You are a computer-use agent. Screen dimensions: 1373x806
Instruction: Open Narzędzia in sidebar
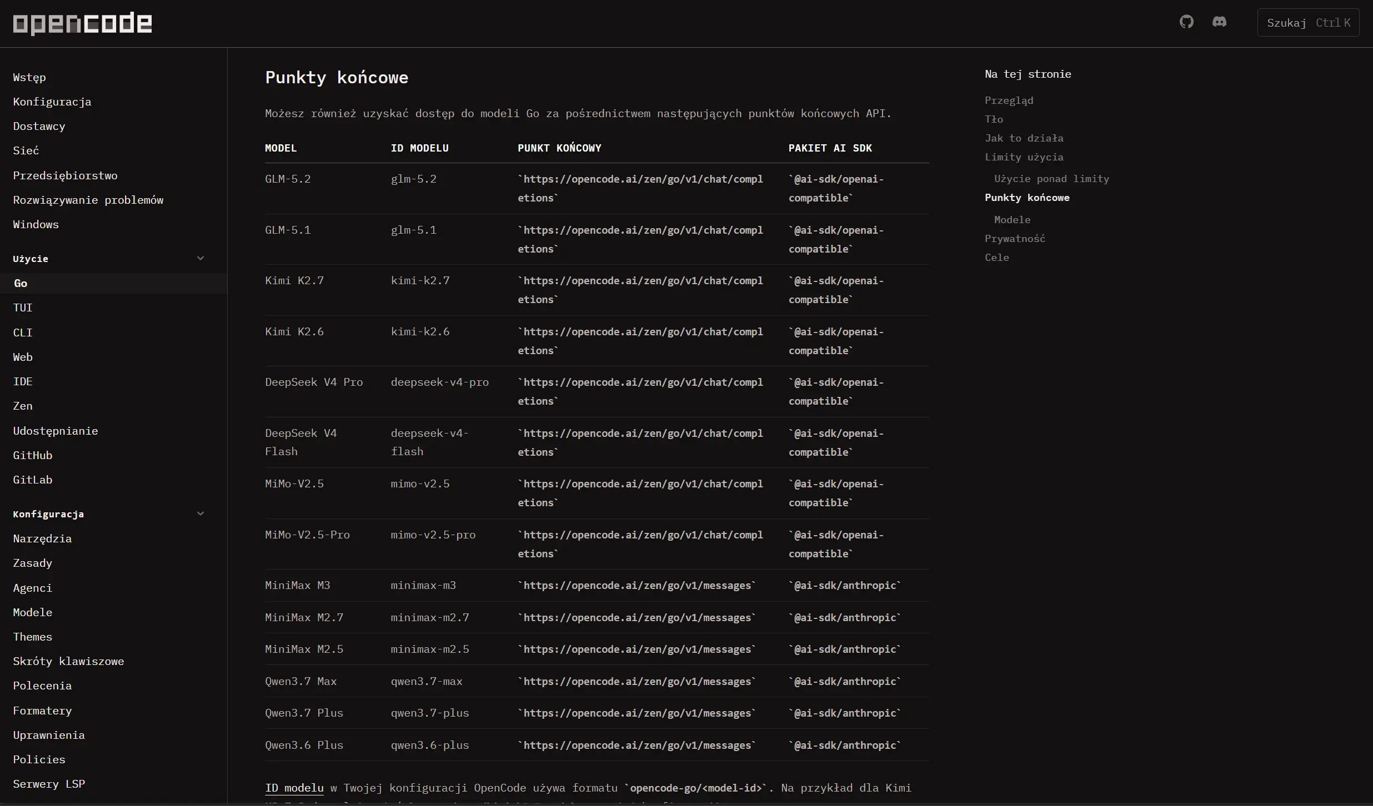tap(42, 538)
